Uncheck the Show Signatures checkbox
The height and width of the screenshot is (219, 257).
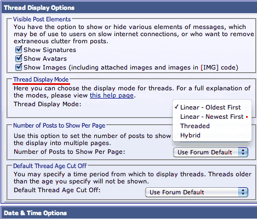[x=19, y=50]
